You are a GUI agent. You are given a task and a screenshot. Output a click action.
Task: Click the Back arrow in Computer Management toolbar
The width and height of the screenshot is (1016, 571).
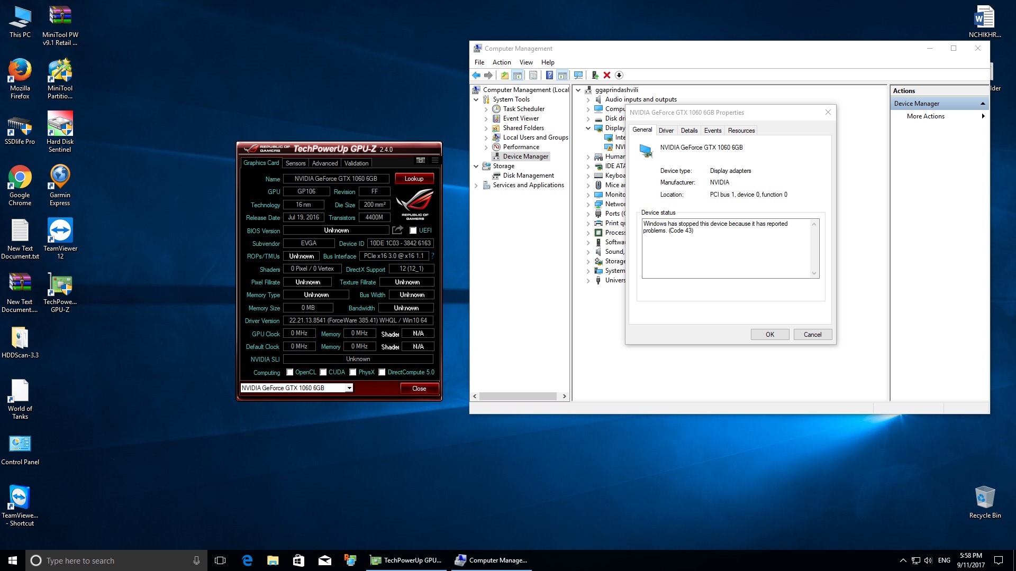click(476, 75)
